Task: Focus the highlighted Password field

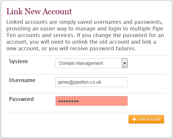Action: pos(92,101)
